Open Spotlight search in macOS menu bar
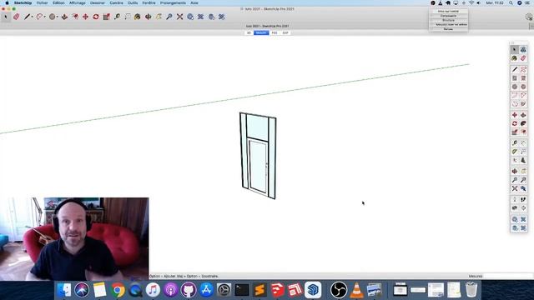This screenshot has width=534, height=300. tap(511, 2)
